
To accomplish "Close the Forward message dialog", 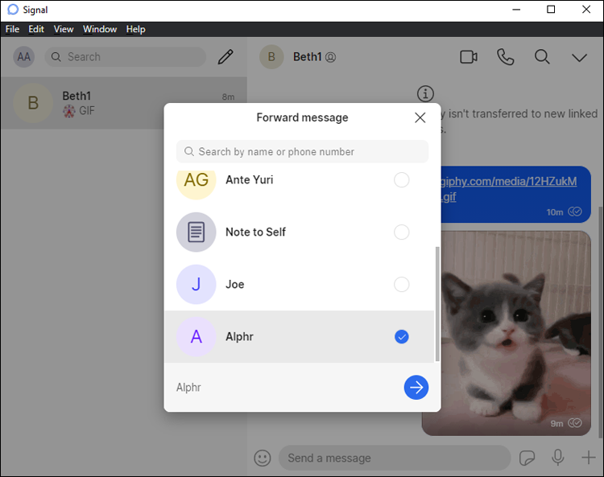I will (x=420, y=117).
